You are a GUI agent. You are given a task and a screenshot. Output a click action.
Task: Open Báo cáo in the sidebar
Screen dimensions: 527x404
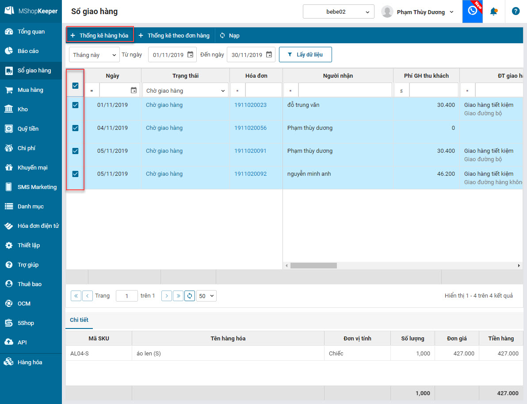[x=28, y=51]
